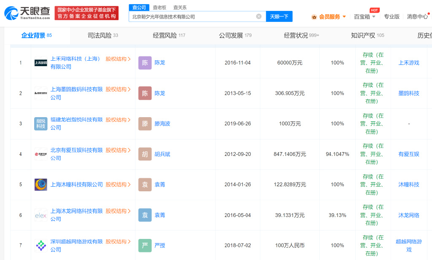Open 上海墨鹍数码科技有限公司 link
Viewport: 432px width, 260px height.
click(76, 93)
